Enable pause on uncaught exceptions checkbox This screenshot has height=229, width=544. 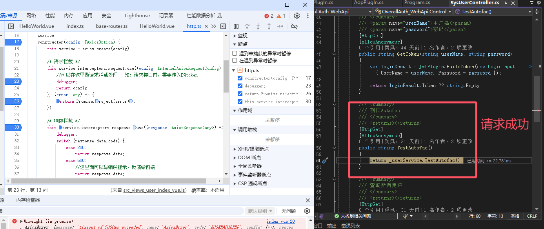235,53
